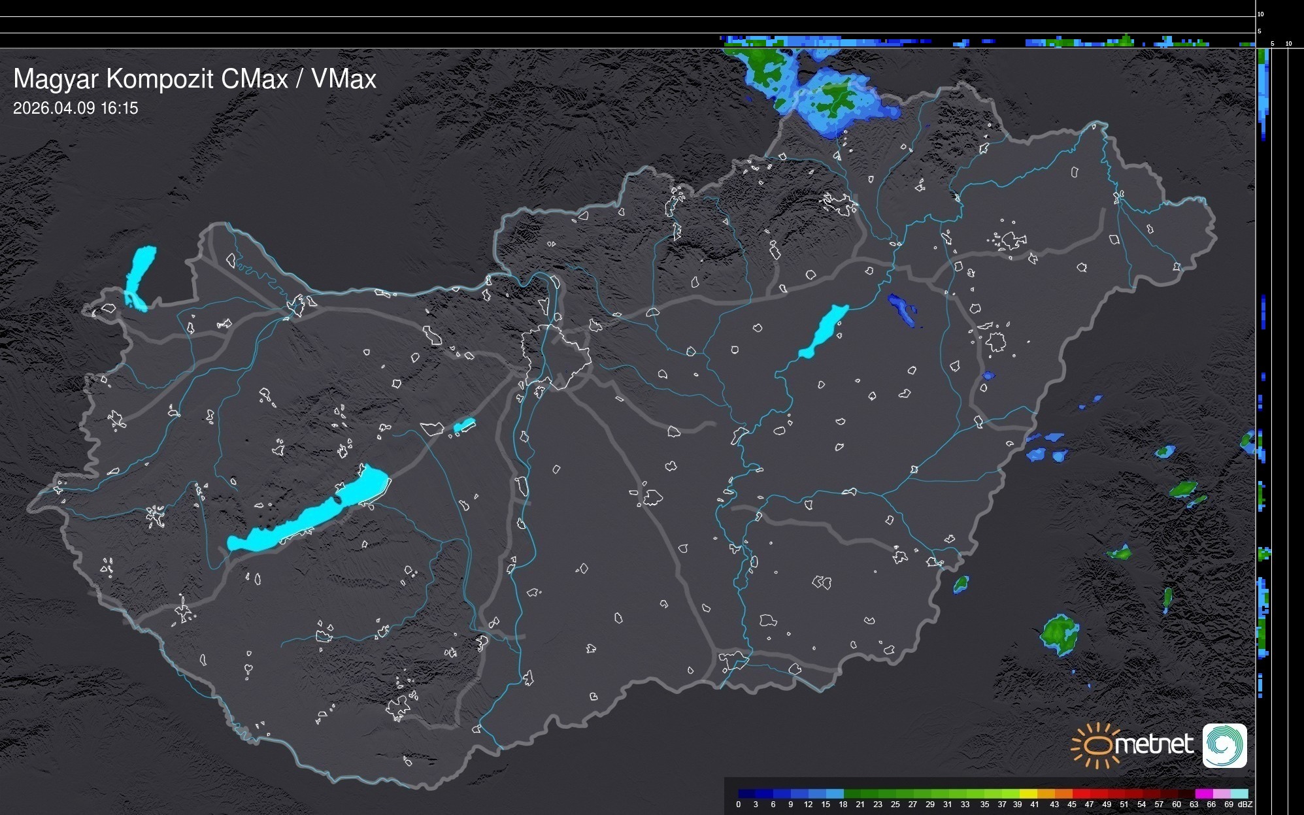This screenshot has height=815, width=1304.
Task: Click the Magyar Kompozit CMax / VMax title
Action: pyautogui.click(x=195, y=79)
